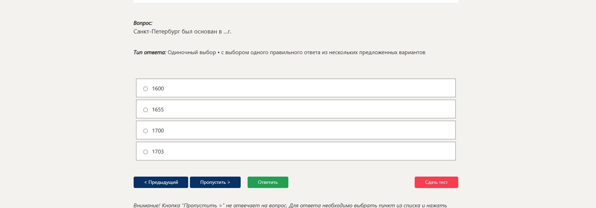
Task: Click the Тип ответа label
Action: pyautogui.click(x=150, y=52)
